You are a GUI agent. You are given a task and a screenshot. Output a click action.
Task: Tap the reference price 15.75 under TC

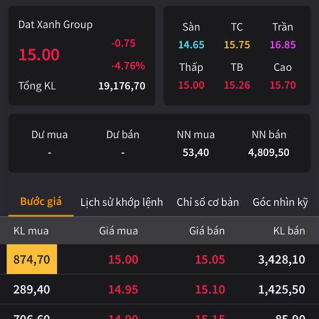coord(237,45)
